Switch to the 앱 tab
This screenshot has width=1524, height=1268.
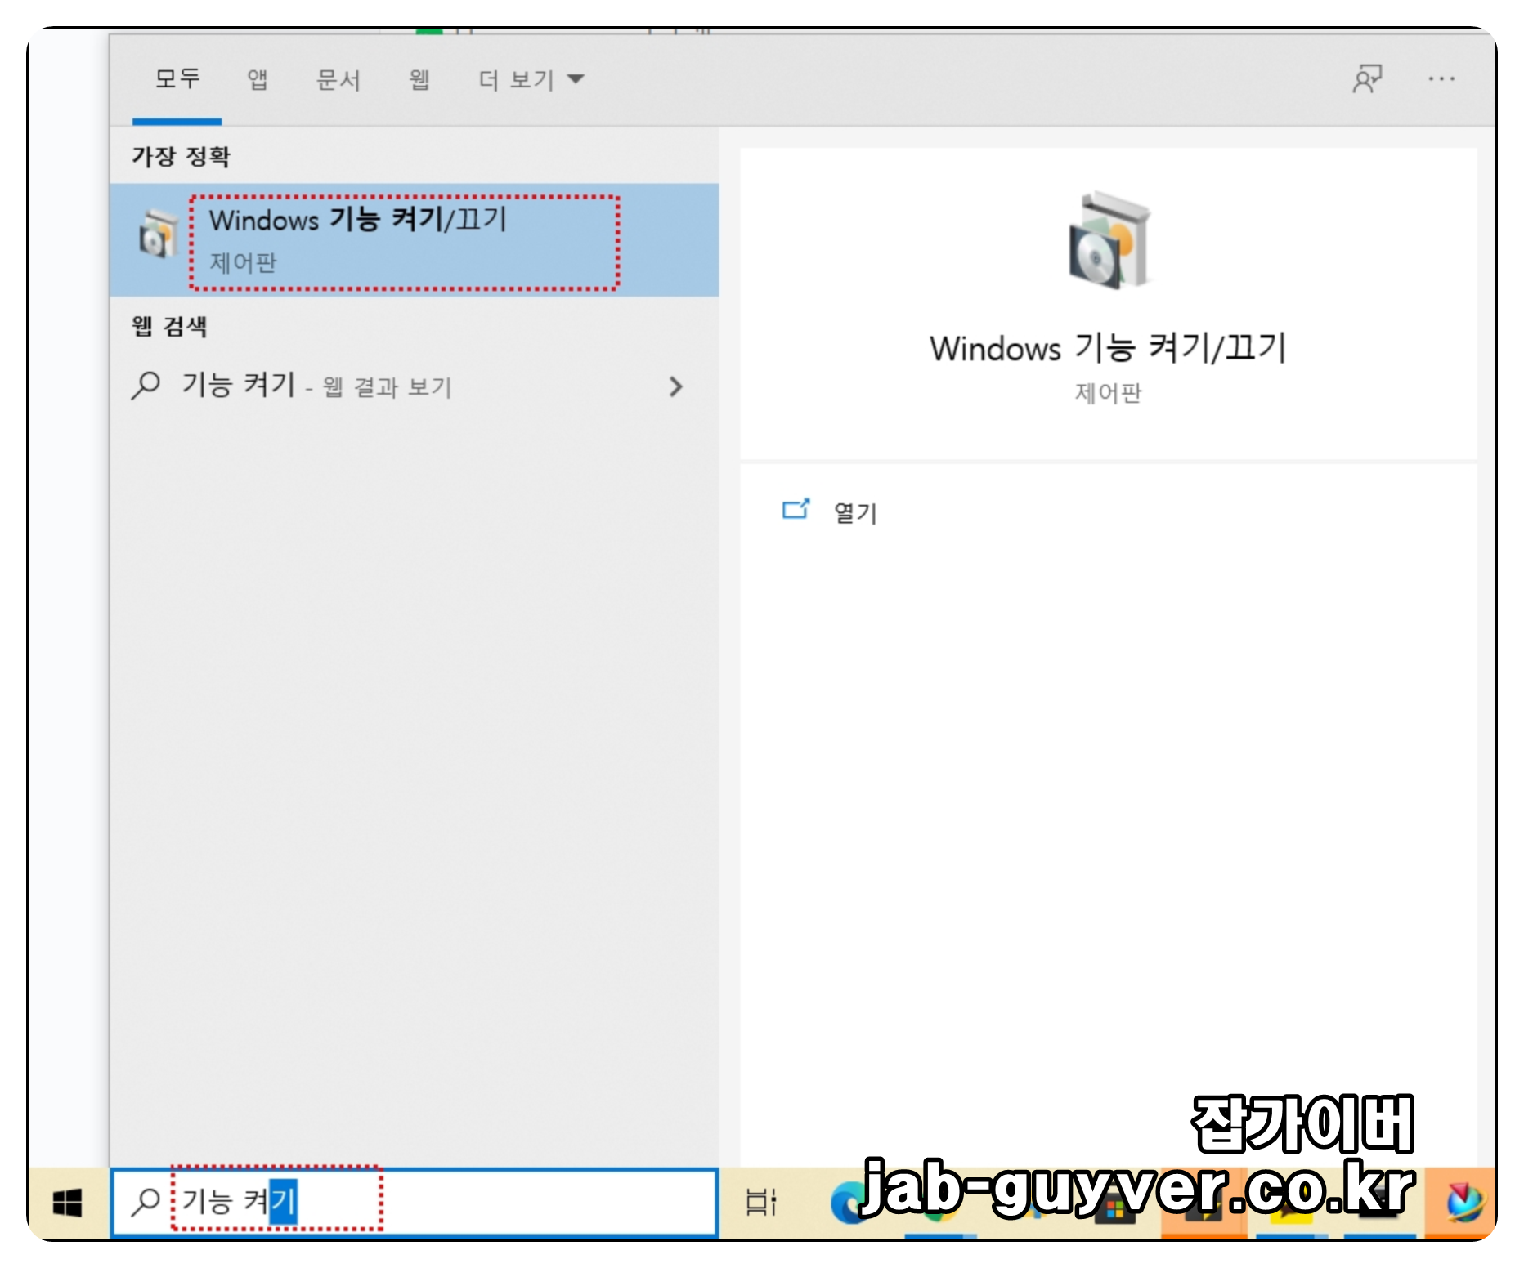pos(258,79)
